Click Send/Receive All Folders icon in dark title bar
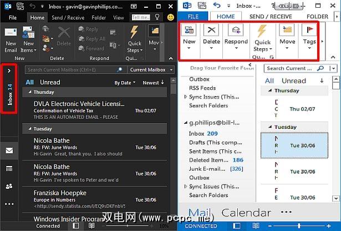 tap(20, 6)
